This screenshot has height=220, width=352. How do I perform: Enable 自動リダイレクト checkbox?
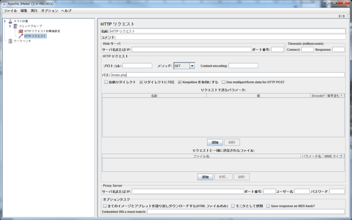click(106, 82)
